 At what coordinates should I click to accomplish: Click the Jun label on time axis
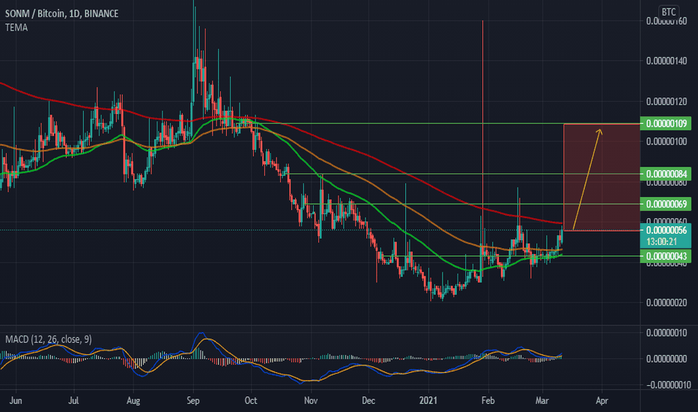coord(16,401)
